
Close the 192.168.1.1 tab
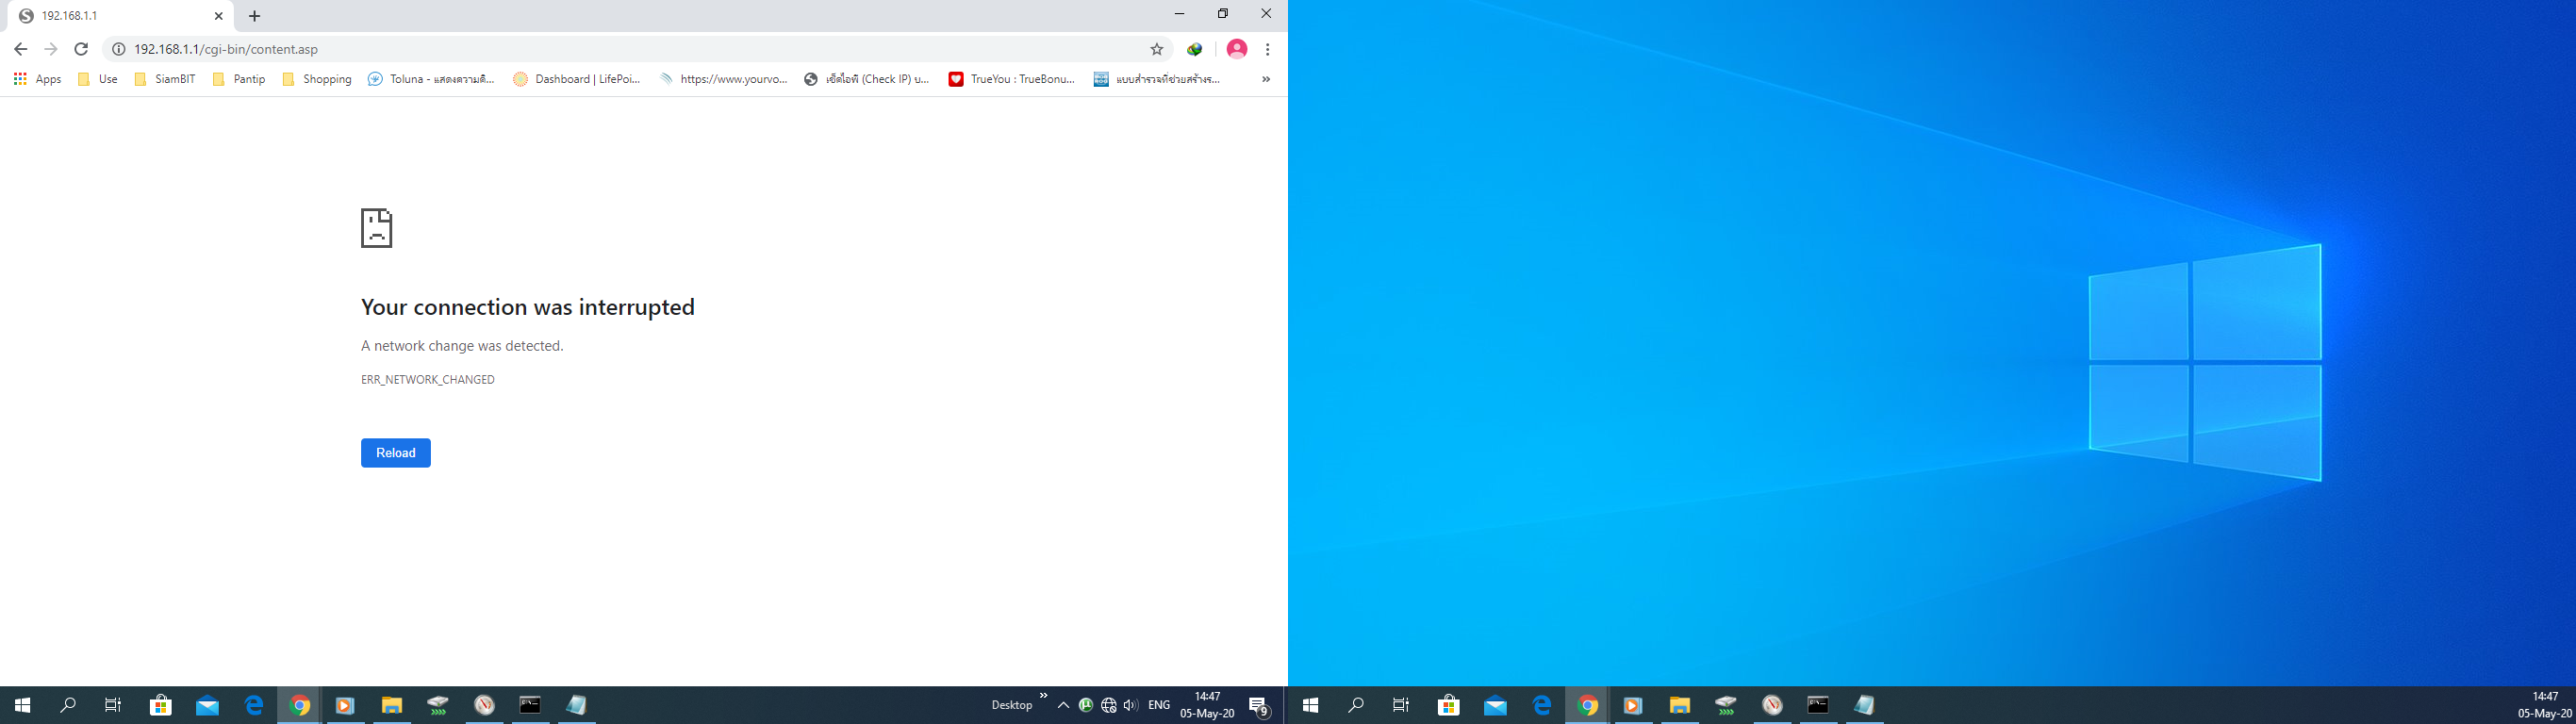[219, 16]
